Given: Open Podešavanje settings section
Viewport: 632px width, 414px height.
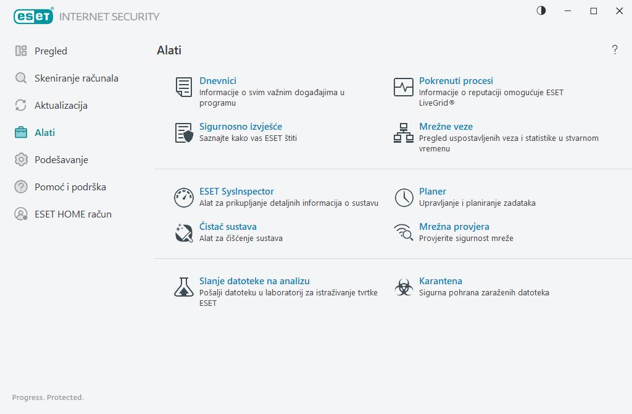Looking at the screenshot, I should [61, 160].
